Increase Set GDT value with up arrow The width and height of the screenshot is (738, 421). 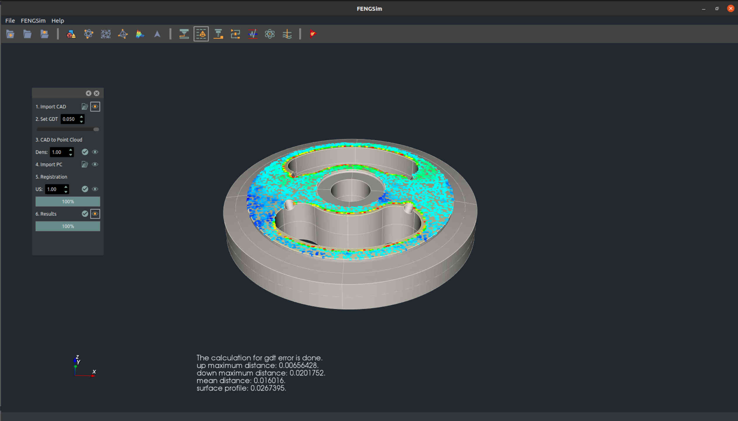point(82,117)
